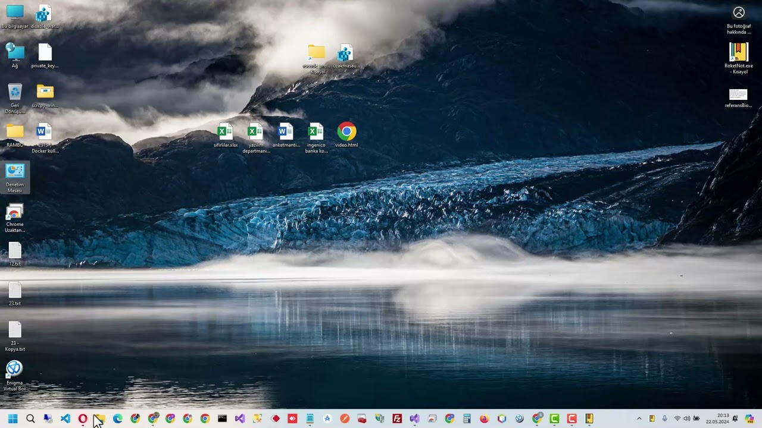Screen dimensions: 762x428
Task: Launch Visual Studio Code from the taskbar
Action: (65, 418)
